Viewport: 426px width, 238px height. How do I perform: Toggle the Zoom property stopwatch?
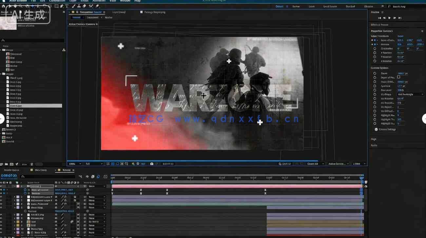click(x=375, y=73)
